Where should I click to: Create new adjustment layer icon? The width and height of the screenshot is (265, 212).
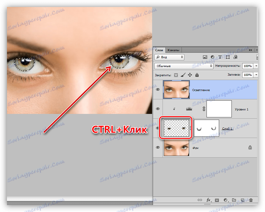(x=225, y=200)
